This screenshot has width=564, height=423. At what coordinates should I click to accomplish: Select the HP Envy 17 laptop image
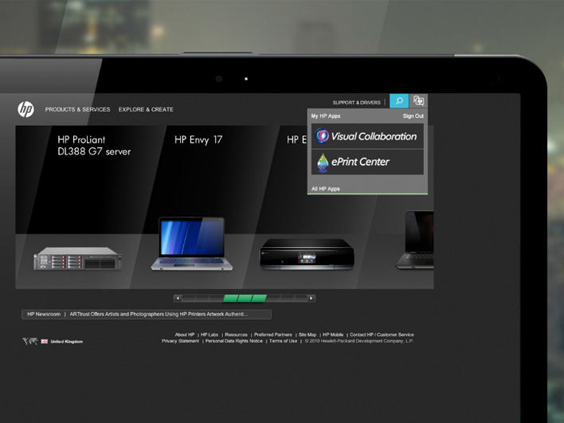192,244
